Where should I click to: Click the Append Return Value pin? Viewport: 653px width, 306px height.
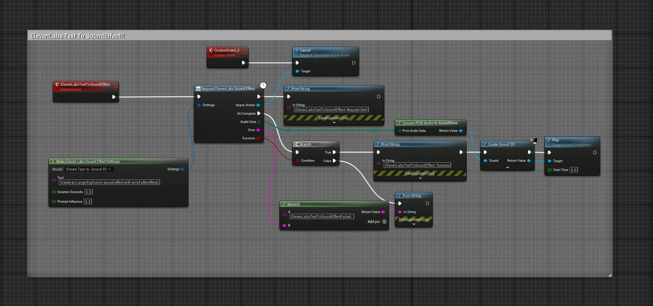click(383, 212)
